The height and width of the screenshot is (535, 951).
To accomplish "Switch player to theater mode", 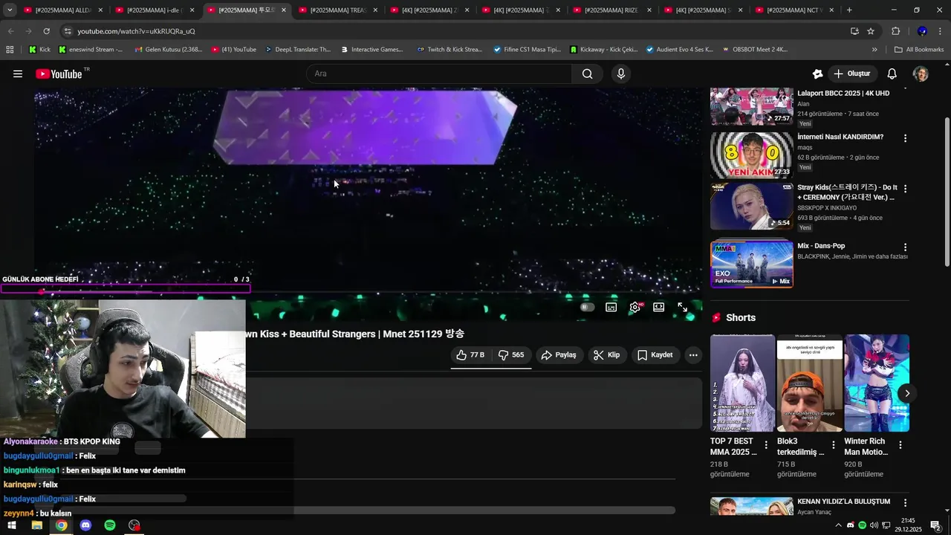I will pos(658,307).
